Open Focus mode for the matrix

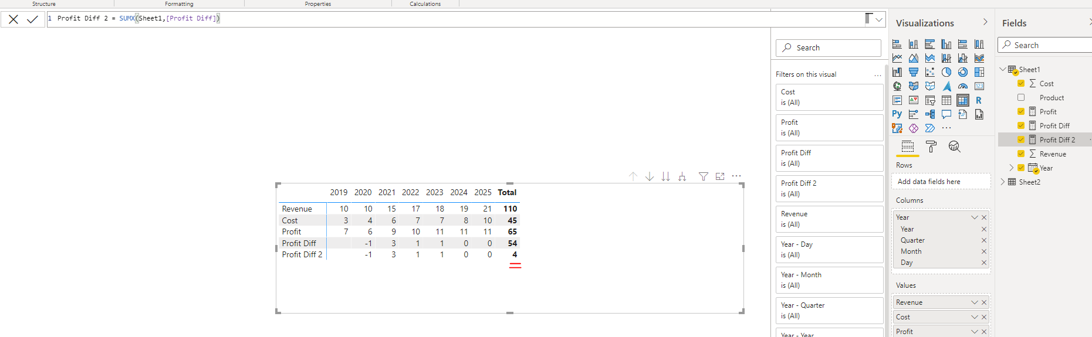[720, 176]
